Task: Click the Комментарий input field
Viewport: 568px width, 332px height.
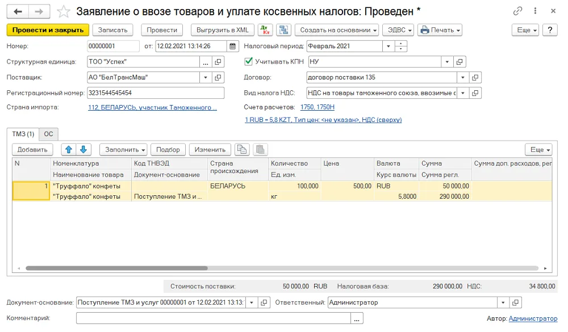Action: [214, 318]
